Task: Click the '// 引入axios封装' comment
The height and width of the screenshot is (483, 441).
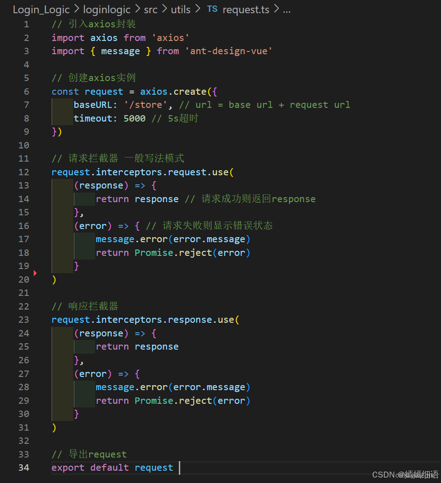Action: pyautogui.click(x=94, y=24)
